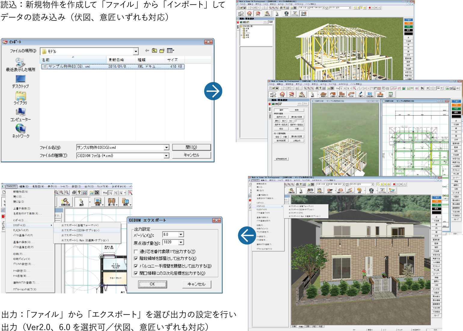Screen dimensions: 463x331
Task: Click 全物自動生成 button in edit panel
Action: 281,159
